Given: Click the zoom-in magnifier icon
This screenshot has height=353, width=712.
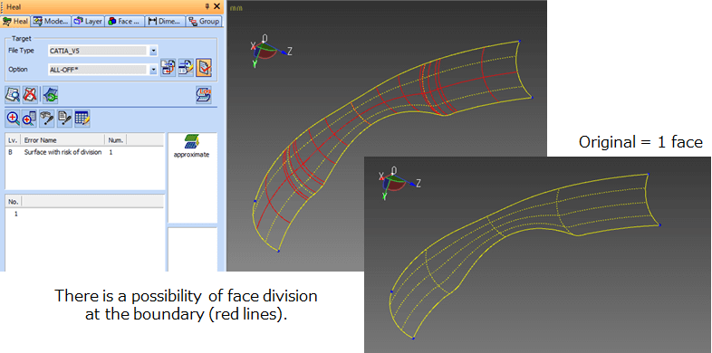Looking at the screenshot, I should tap(13, 118).
